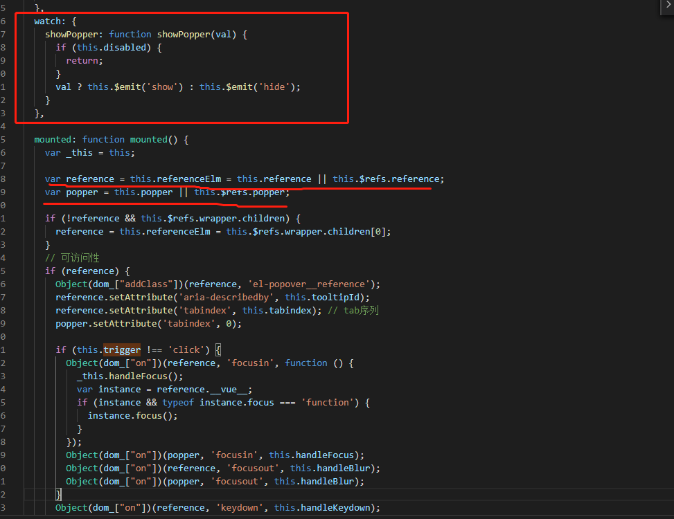Viewport: 674px width, 519px height.
Task: Click the "watch: {" code line
Action: [x=55, y=21]
